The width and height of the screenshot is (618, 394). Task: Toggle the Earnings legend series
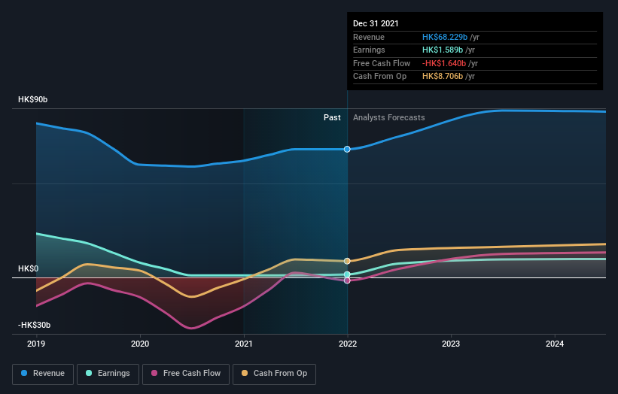point(108,374)
